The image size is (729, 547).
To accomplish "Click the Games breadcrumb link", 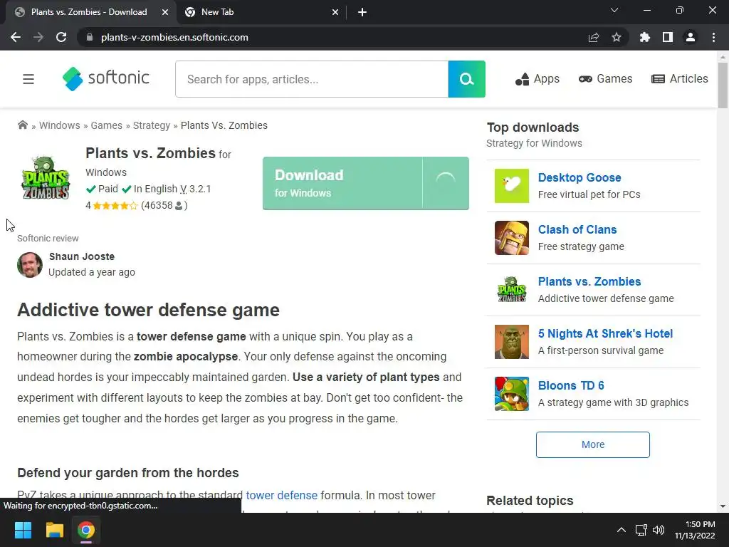I will coord(107,125).
